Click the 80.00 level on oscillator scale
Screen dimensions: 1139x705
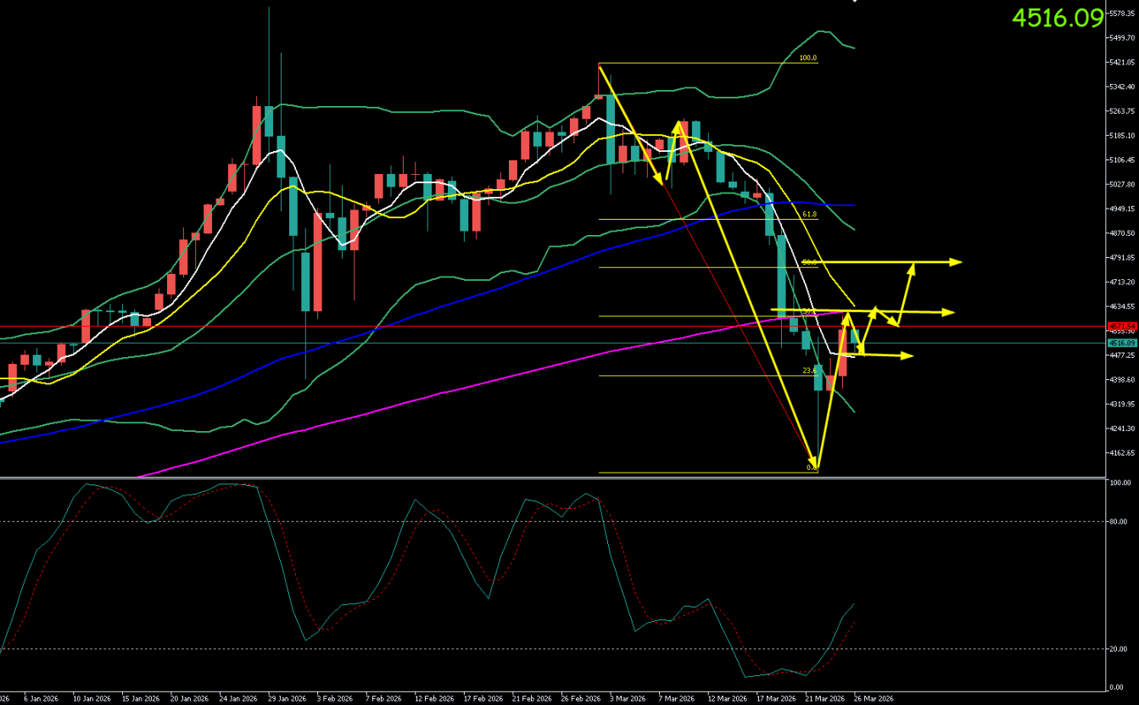(1119, 522)
